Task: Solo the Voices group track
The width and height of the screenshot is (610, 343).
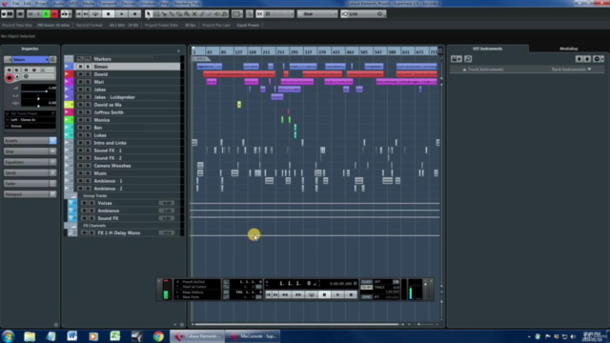Action: click(x=91, y=203)
